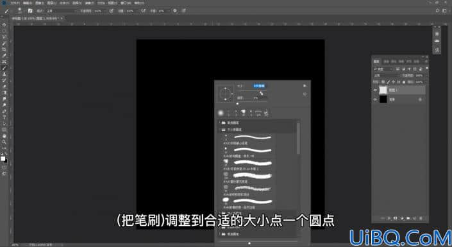Open the 图层 (Layer) menu
452x247 pixels.
(x=51, y=3)
